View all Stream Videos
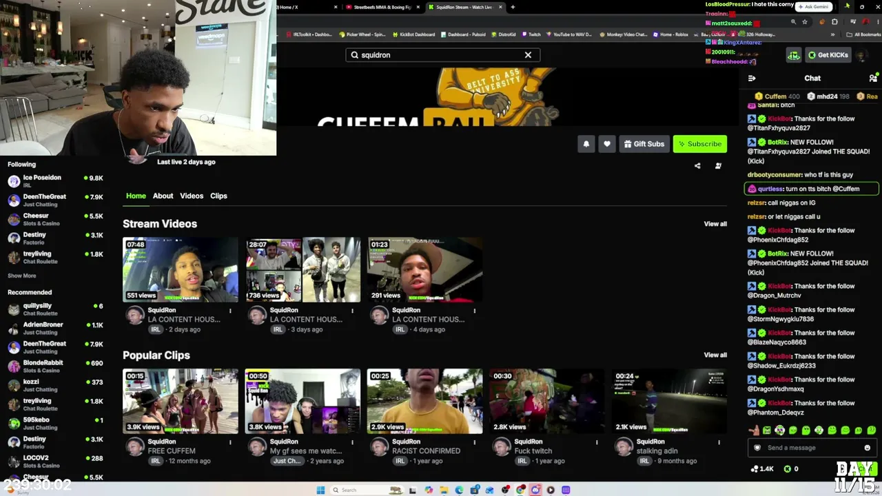Image resolution: width=882 pixels, height=496 pixels. pyautogui.click(x=715, y=224)
